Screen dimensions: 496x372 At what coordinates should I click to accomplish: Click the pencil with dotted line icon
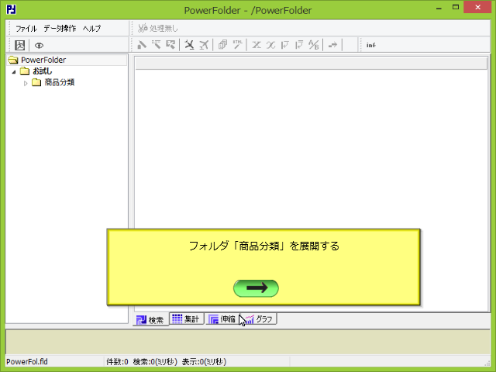(x=157, y=45)
